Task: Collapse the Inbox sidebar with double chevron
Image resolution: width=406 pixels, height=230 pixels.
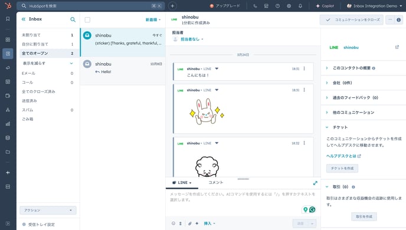Action: [x=24, y=19]
